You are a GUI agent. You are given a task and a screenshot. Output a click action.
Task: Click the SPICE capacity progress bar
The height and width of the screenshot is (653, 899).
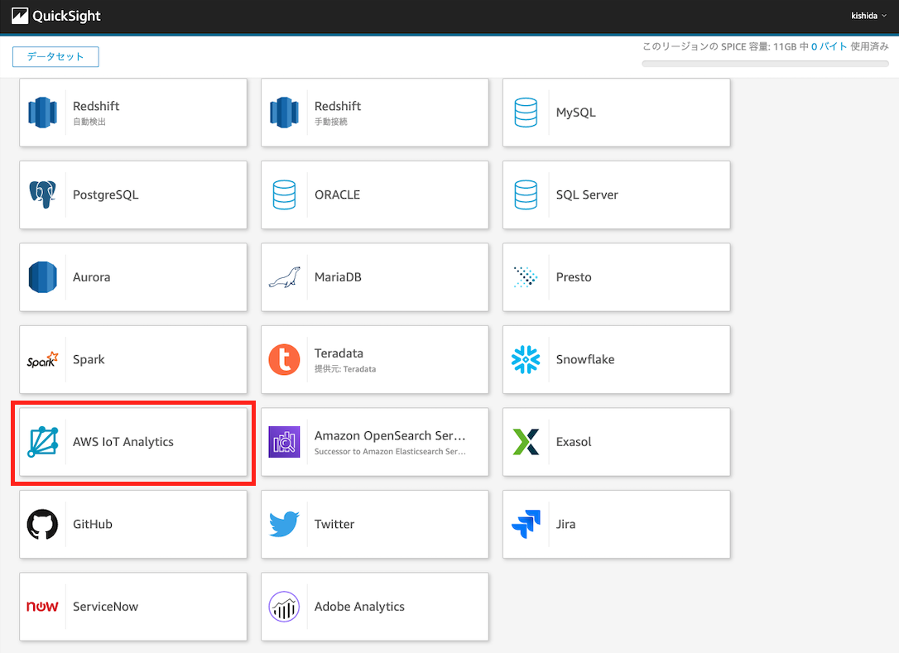click(x=766, y=64)
